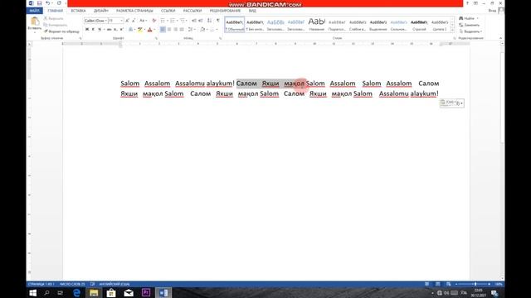Toggle Italic formatting button
531x298 pixels.
click(x=93, y=30)
